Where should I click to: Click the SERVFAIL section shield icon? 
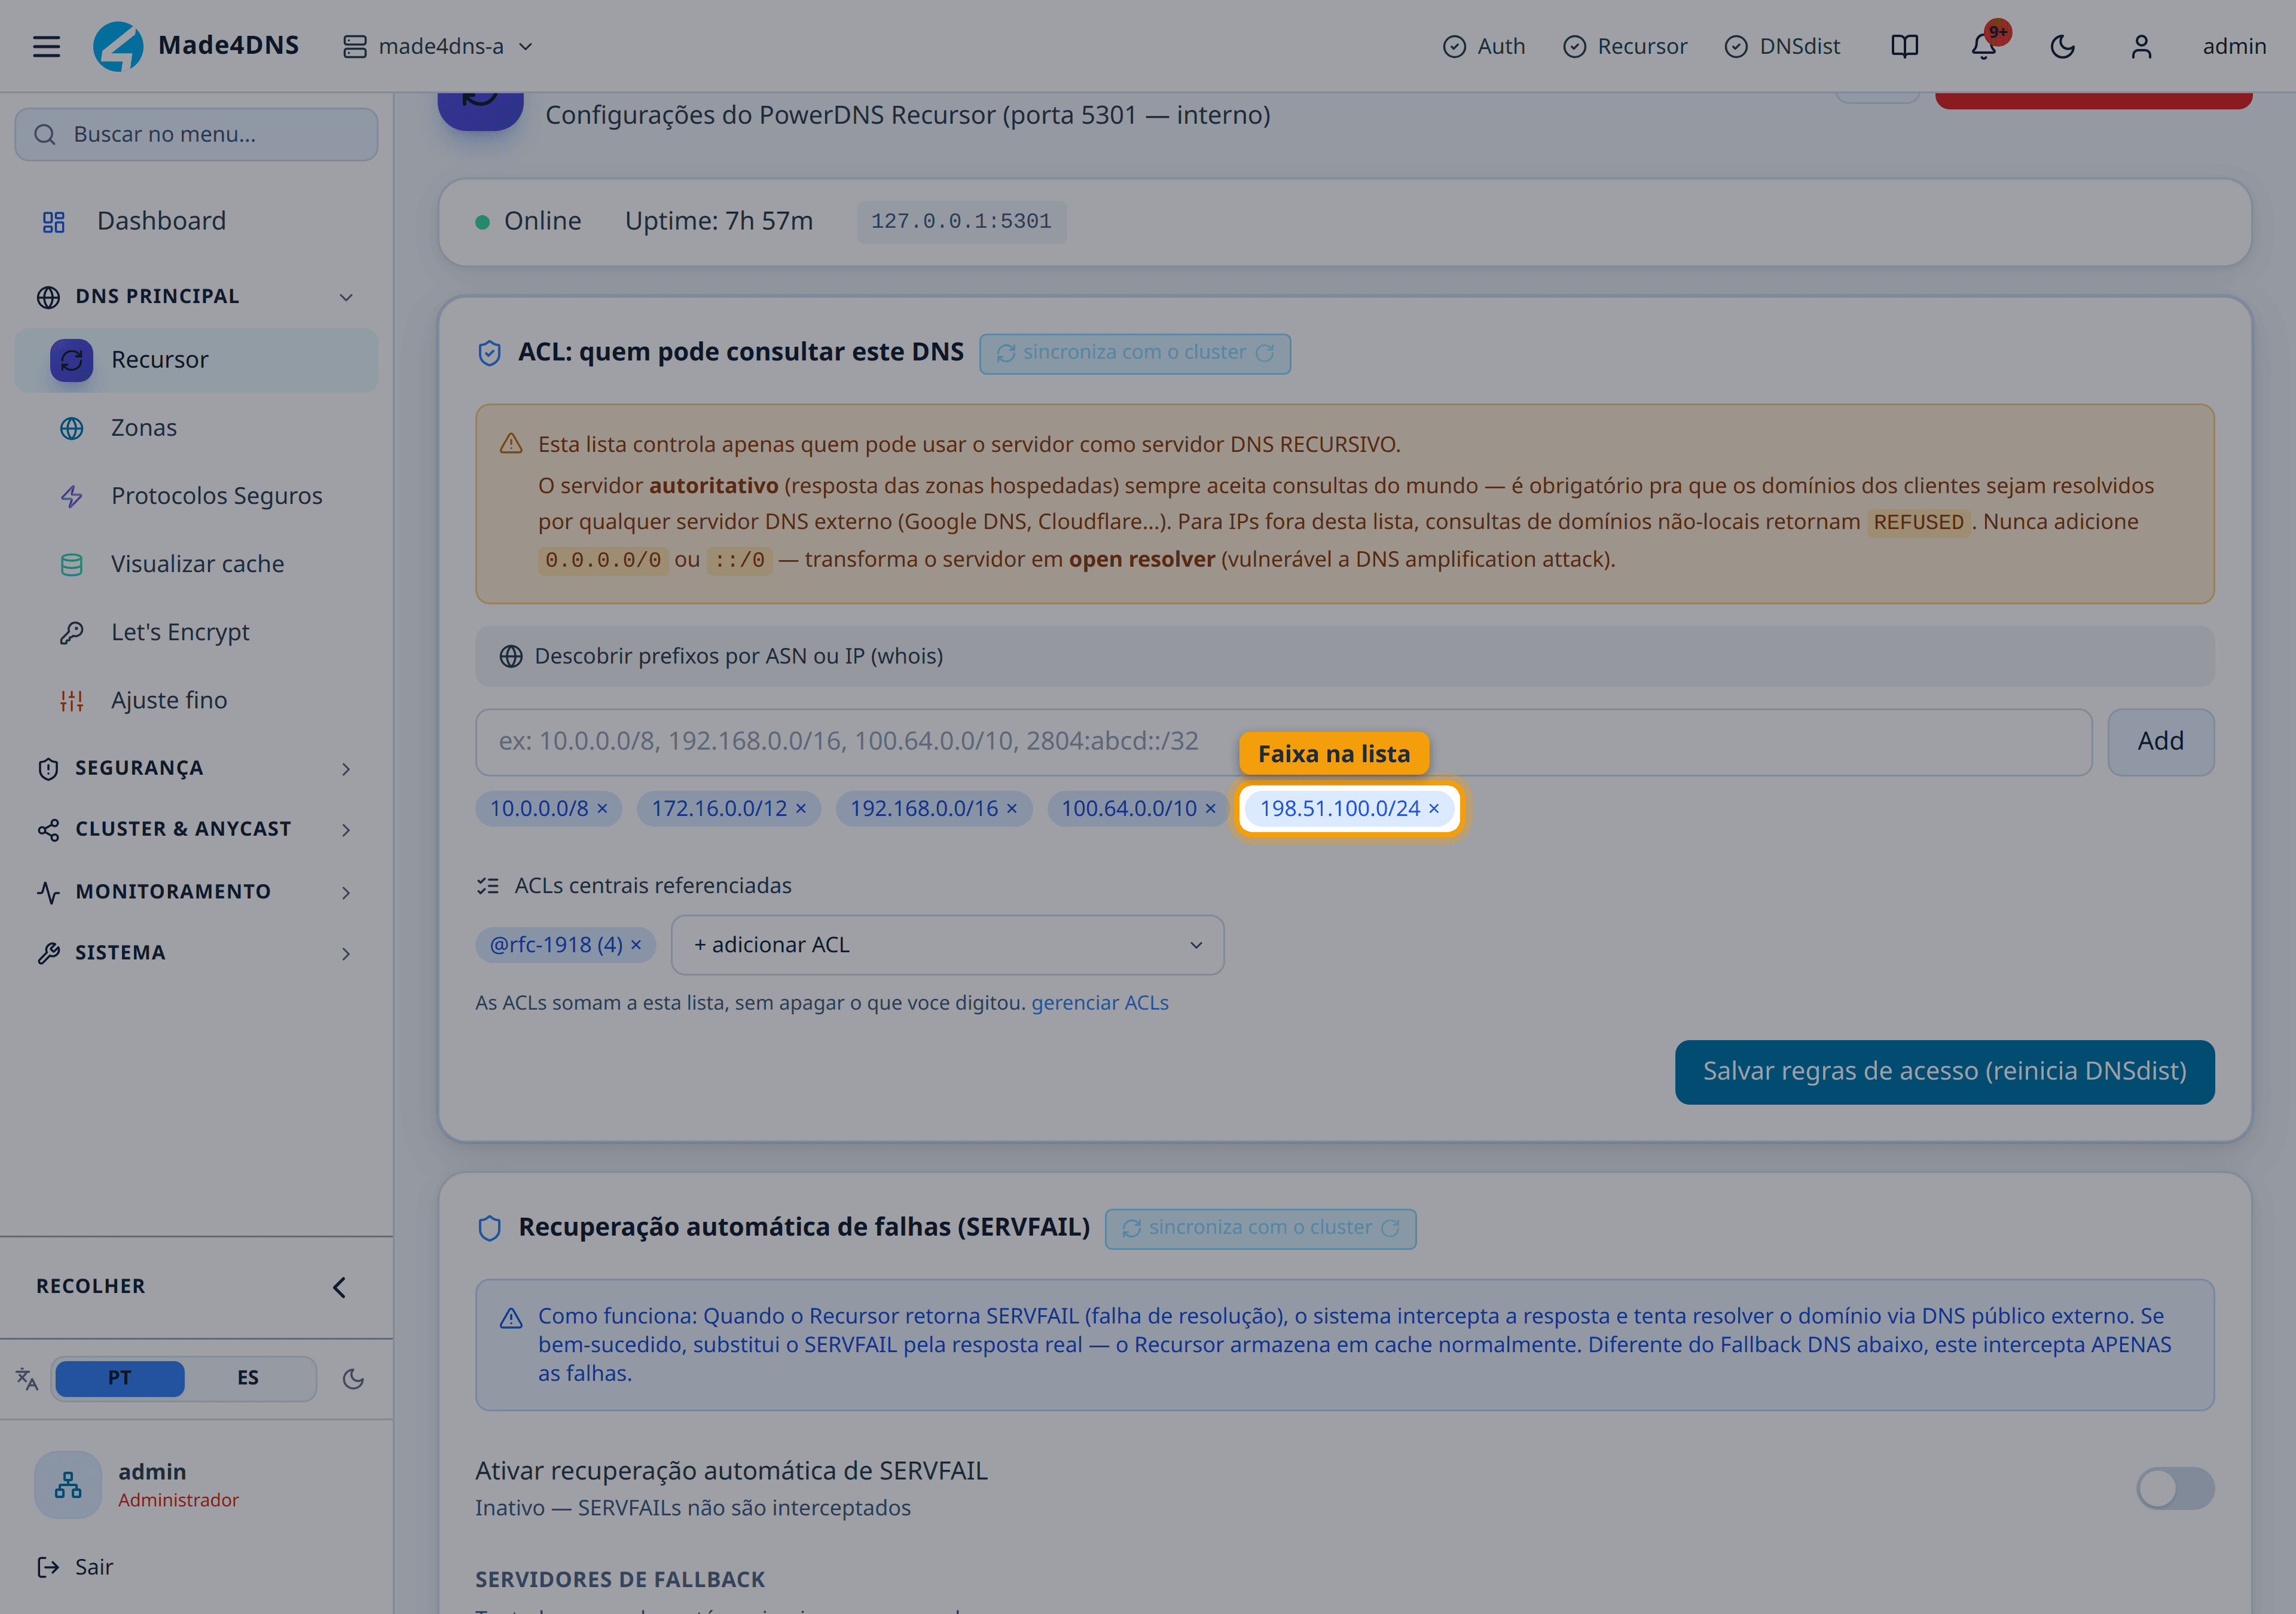(x=489, y=1227)
